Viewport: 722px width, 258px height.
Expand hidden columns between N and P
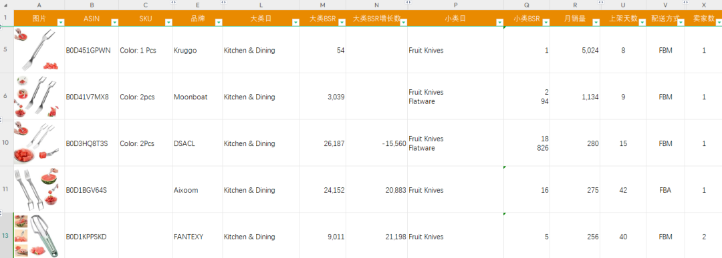pos(408,3)
